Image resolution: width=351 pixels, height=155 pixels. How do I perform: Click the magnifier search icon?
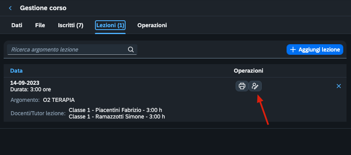pyautogui.click(x=131, y=50)
